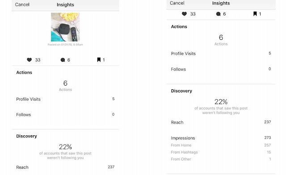Tap Cancel on the right Insights screen

pos(177,3)
